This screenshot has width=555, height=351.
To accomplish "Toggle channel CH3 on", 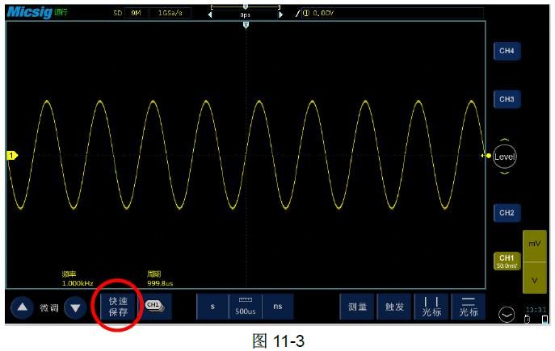I will tap(507, 99).
